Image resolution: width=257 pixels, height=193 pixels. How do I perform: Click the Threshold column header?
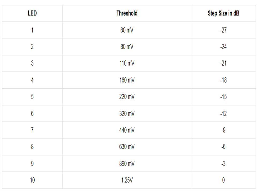(127, 13)
